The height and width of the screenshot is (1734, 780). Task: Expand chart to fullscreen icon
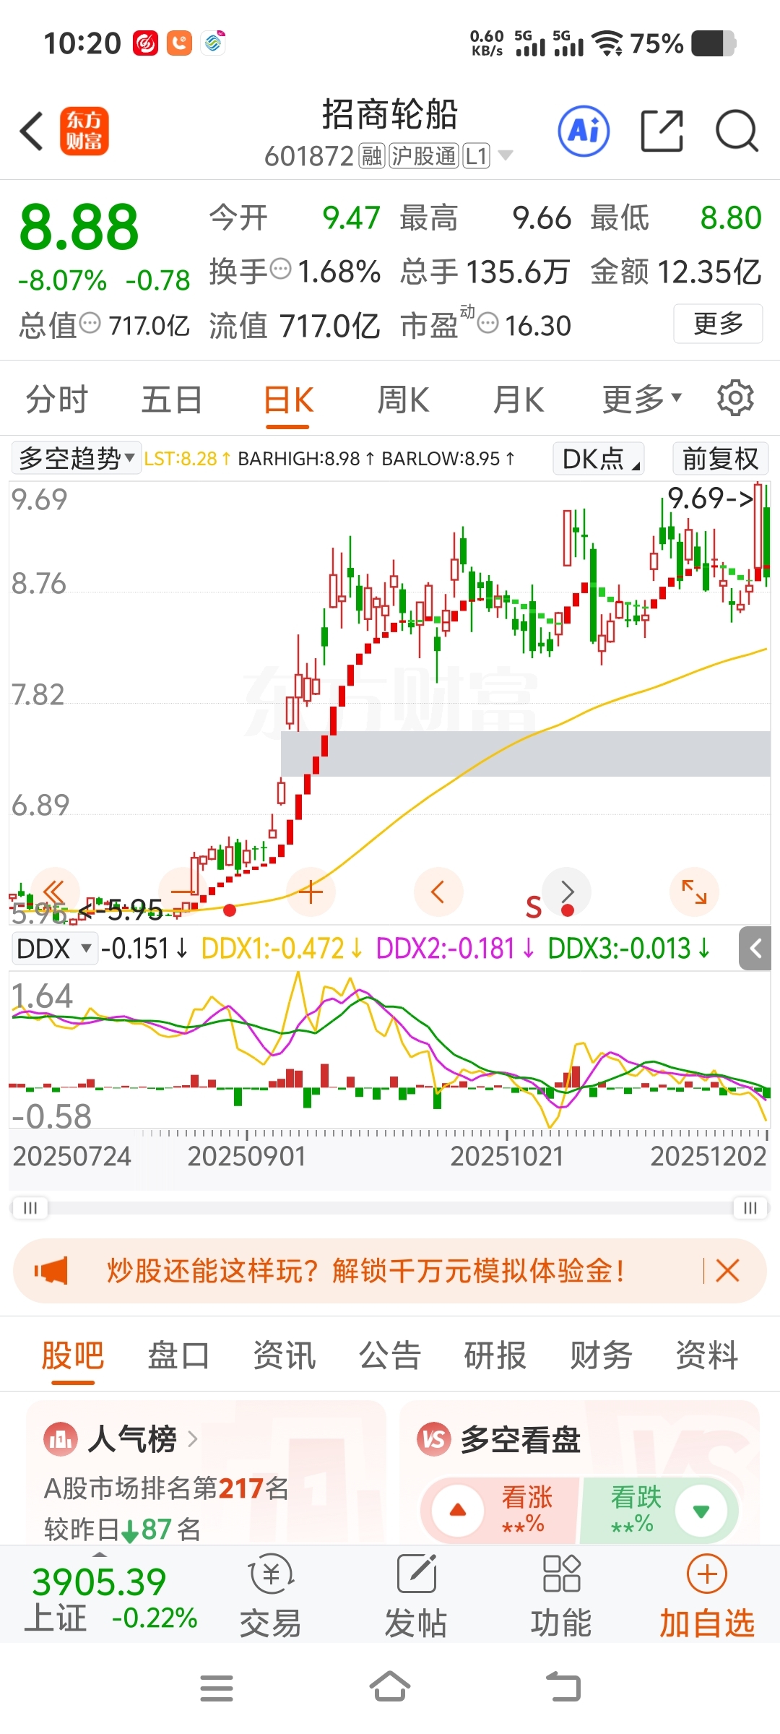pyautogui.click(x=695, y=892)
